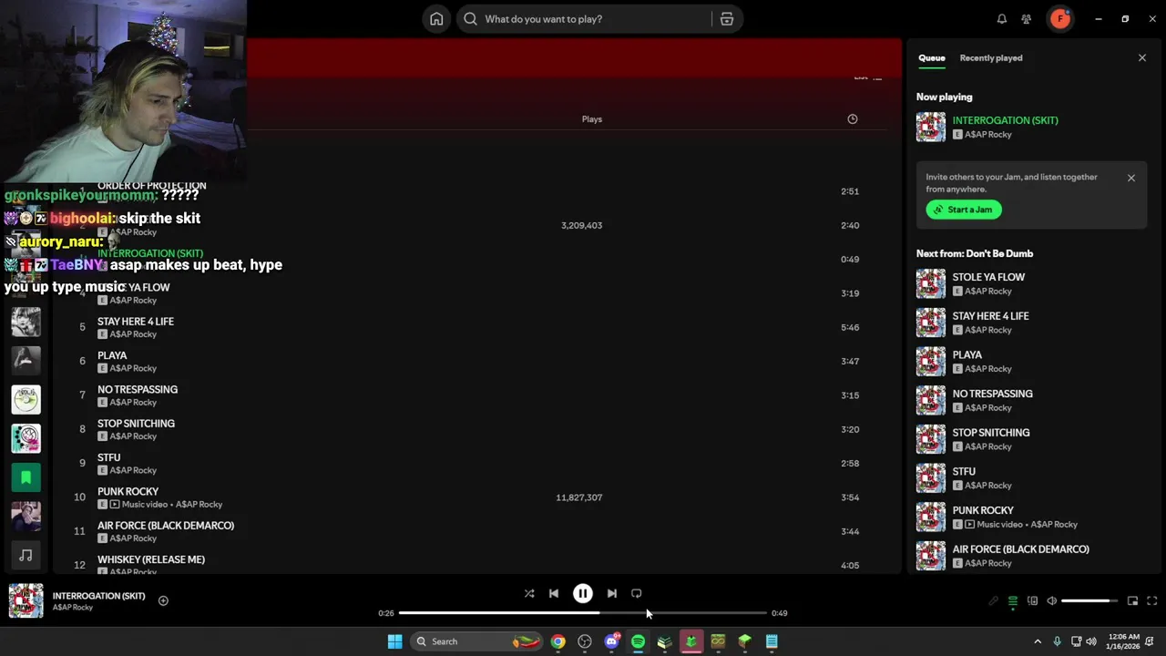
Task: Click the Plays column header
Action: [592, 119]
